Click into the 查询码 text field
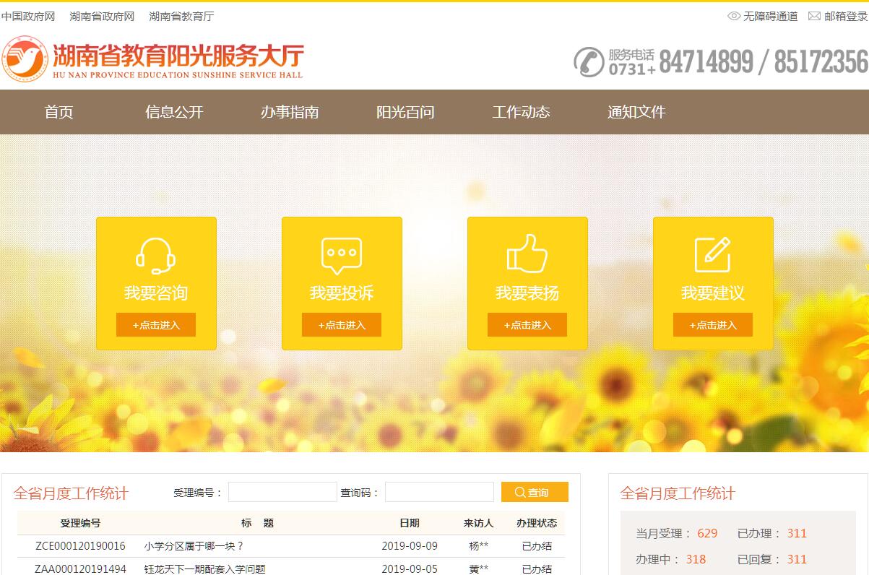Screen dimensions: 869x575 pos(439,492)
